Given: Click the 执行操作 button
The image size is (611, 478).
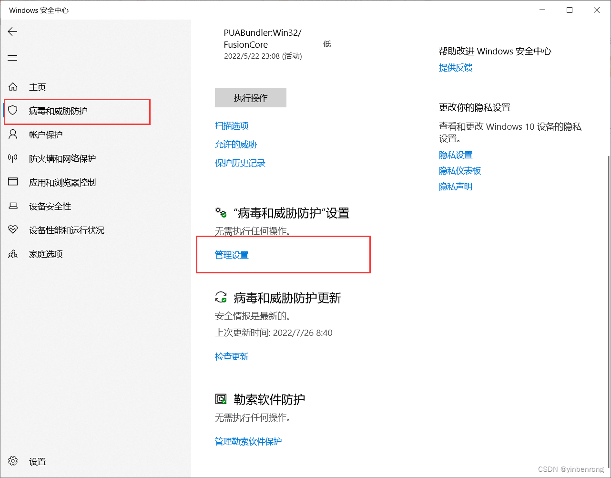Looking at the screenshot, I should (x=251, y=98).
